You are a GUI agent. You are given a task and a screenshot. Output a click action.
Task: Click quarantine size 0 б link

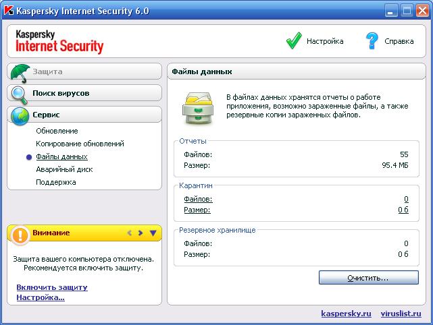[x=403, y=210]
